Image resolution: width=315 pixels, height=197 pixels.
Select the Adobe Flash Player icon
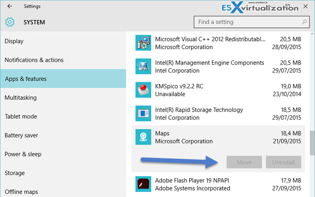(143, 184)
